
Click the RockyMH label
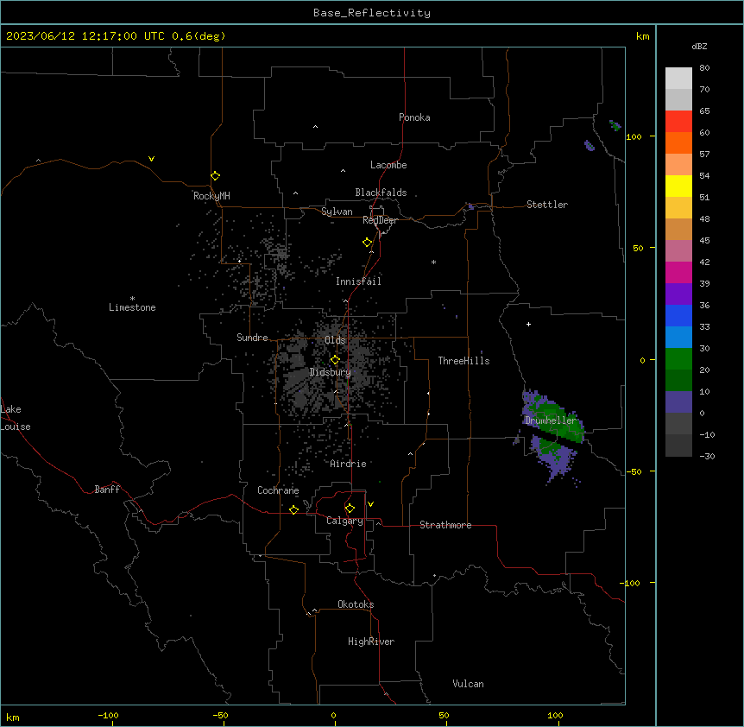[211, 196]
